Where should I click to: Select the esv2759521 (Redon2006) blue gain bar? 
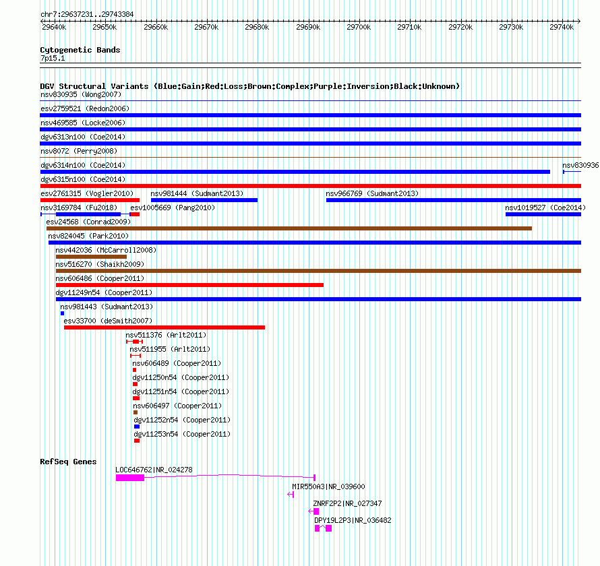(x=310, y=115)
